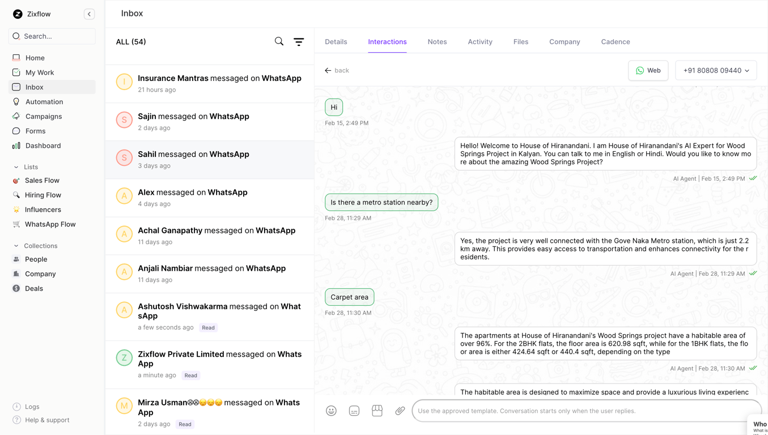Open the Automation section in the sidebar
This screenshot has width=768, height=435.
click(x=44, y=101)
